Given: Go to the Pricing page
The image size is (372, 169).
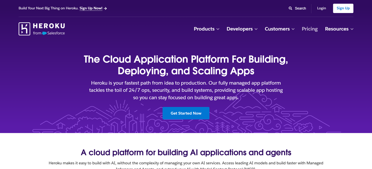Looking at the screenshot, I should tap(310, 29).
